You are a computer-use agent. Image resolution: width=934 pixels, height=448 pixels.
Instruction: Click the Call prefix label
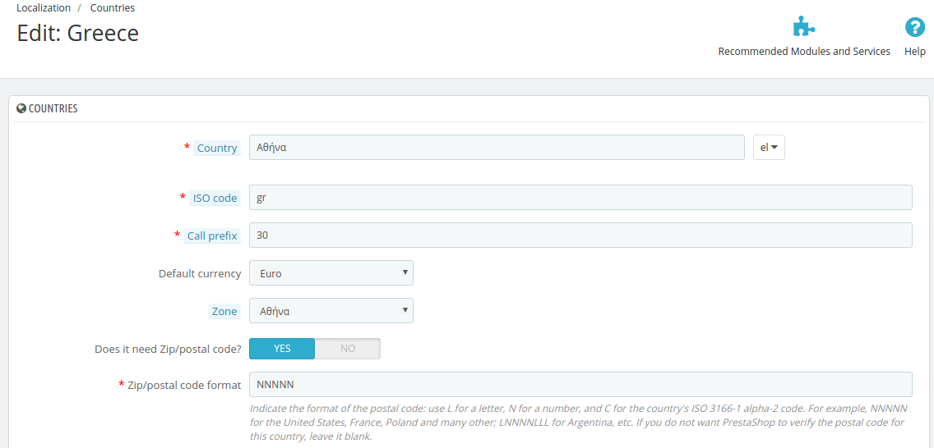pyautogui.click(x=212, y=235)
